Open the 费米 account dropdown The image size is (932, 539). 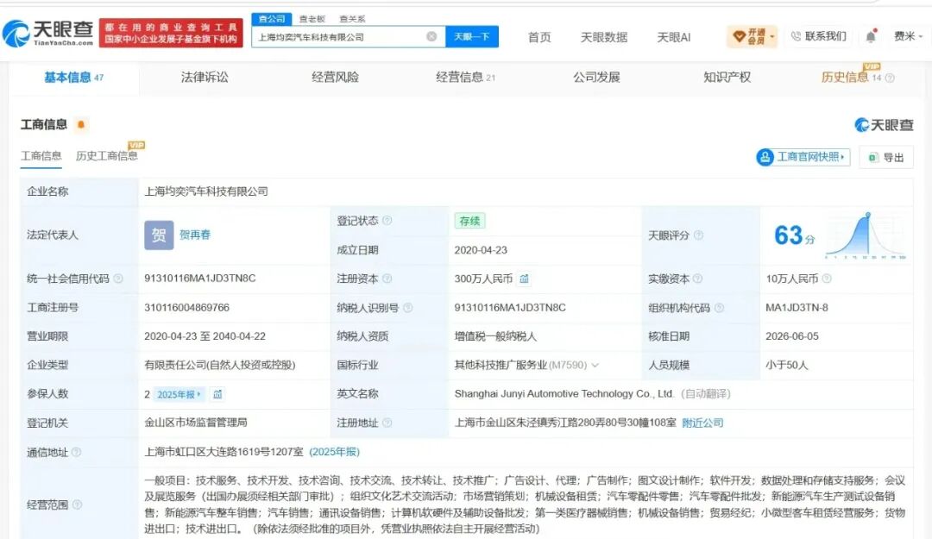908,36
